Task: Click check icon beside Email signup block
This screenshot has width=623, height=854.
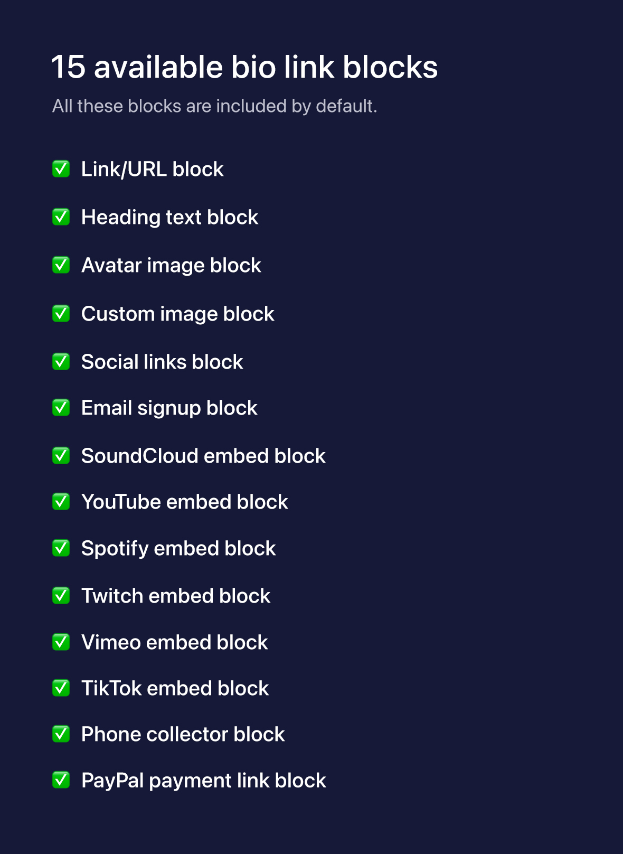Action: pyautogui.click(x=61, y=408)
